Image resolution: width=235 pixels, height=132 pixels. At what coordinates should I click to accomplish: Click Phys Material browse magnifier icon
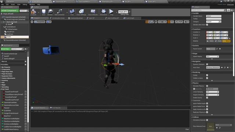tap(220, 128)
